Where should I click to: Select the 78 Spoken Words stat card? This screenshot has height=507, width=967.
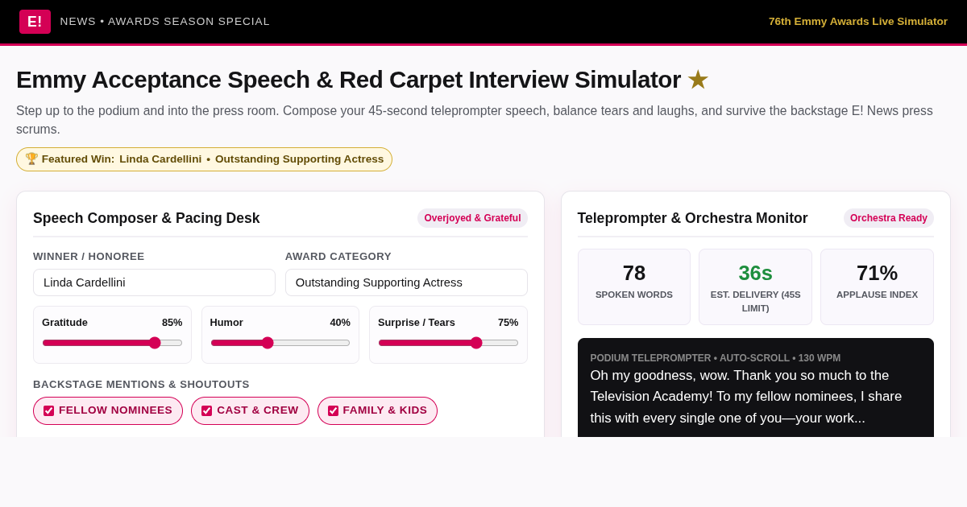coord(634,286)
